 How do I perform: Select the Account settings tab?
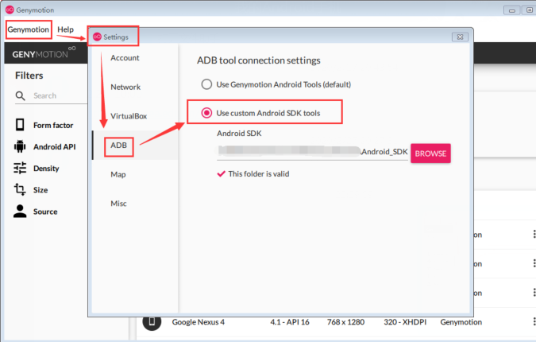125,58
